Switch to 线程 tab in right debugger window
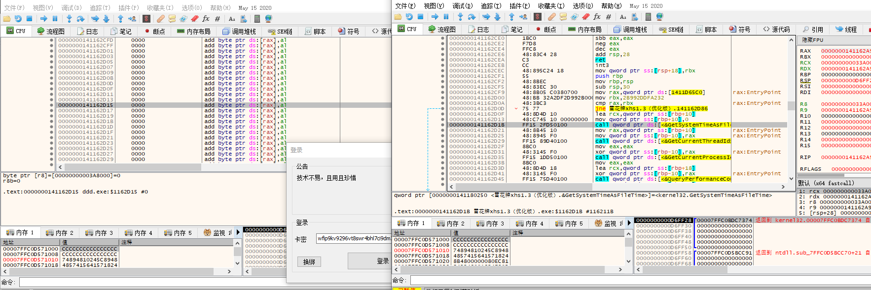 tap(846, 30)
